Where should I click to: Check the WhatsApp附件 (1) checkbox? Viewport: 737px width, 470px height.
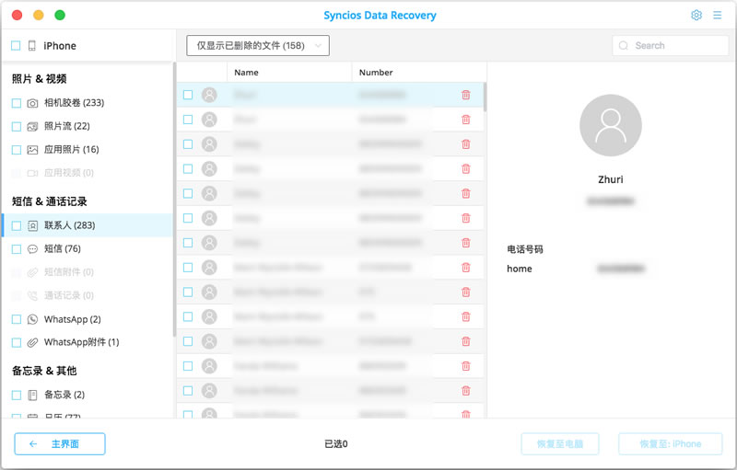click(x=17, y=342)
